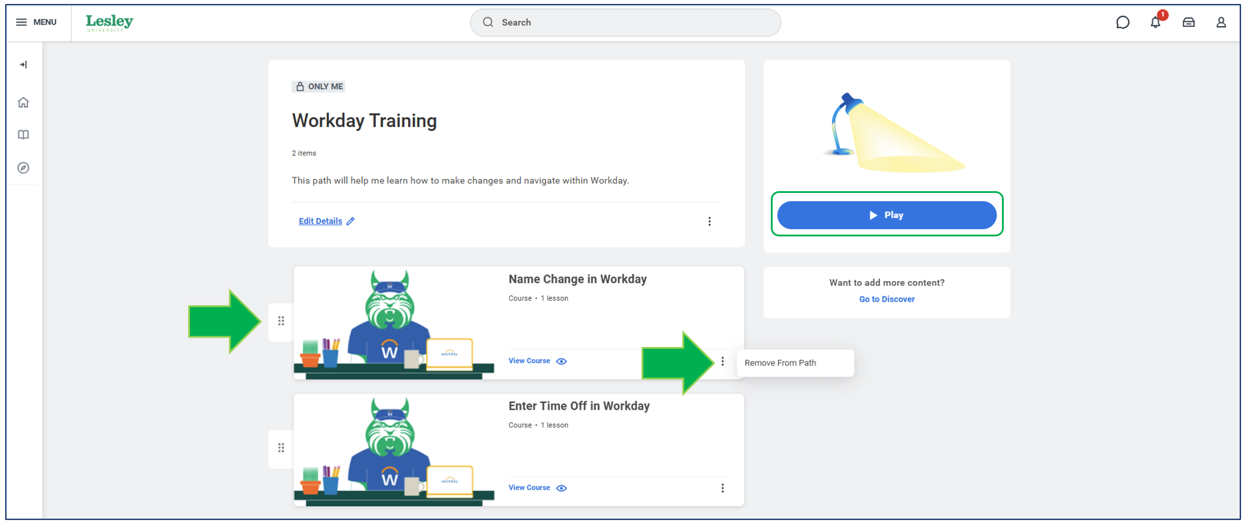
Task: Click the lamp illustration image
Action: 893,132
